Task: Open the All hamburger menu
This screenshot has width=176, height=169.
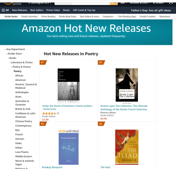Action: pos(5,10)
